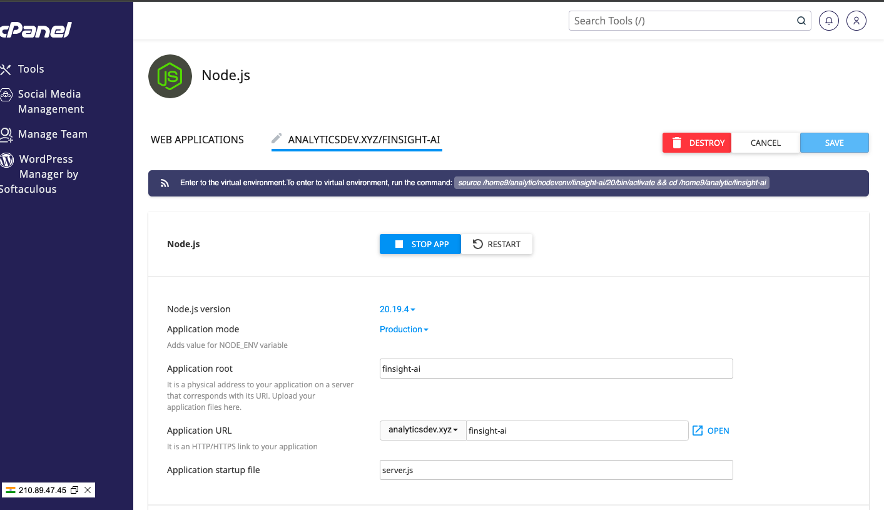The width and height of the screenshot is (884, 510).
Task: Click the Application startup file field
Action: point(556,470)
